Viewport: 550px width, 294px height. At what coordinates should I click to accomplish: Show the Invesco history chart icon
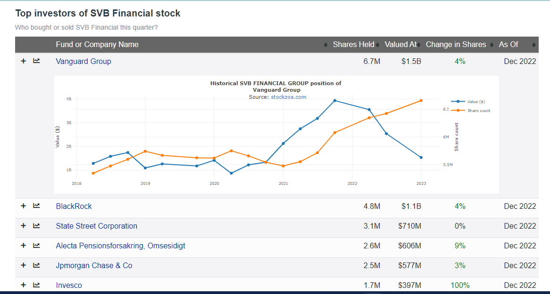36,285
